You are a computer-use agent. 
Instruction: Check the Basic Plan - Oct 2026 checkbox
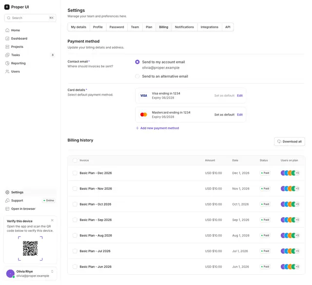[x=75, y=204]
